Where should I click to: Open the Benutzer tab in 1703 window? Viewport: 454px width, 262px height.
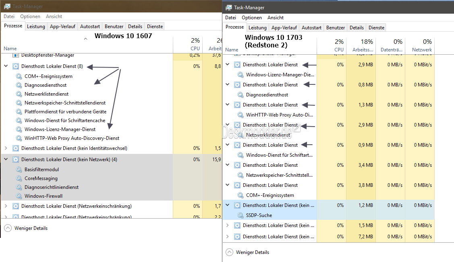click(x=335, y=28)
